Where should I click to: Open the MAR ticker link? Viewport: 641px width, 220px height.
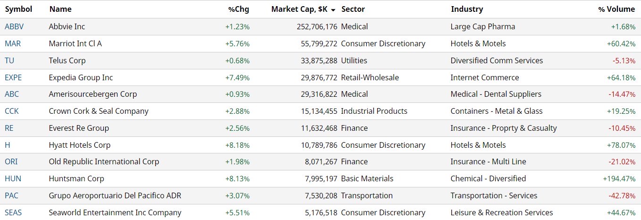(x=13, y=43)
